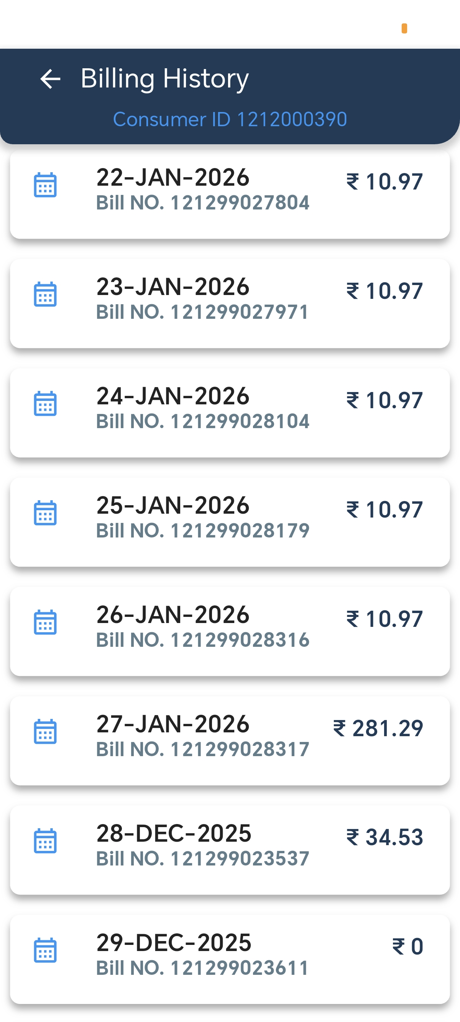Open Bill NO. 121299028104

point(203,421)
